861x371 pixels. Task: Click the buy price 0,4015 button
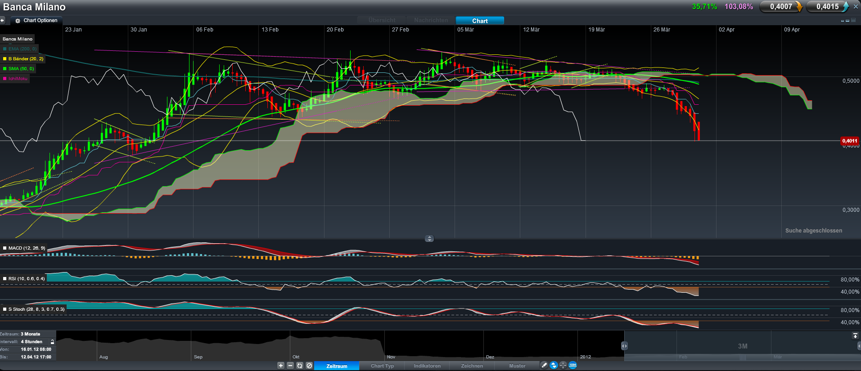[x=828, y=7]
